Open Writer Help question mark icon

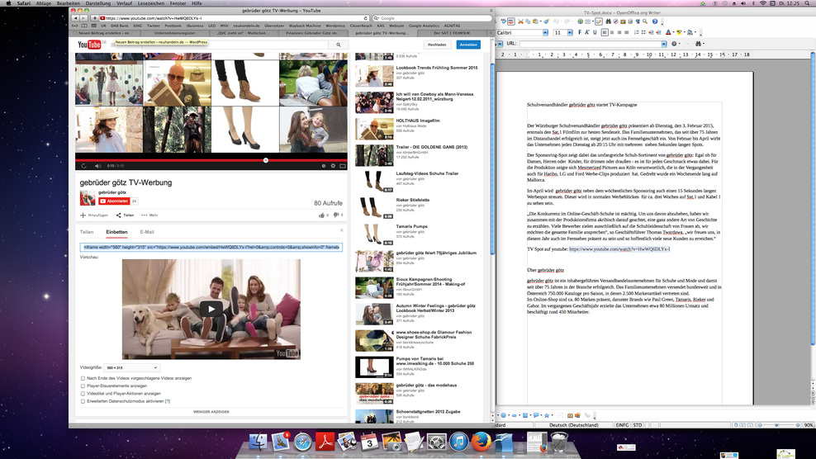tap(655, 21)
